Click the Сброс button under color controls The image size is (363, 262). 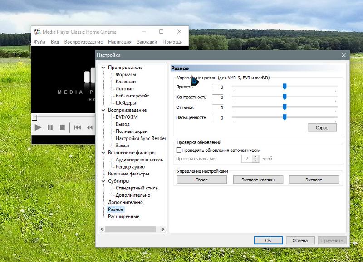[x=322, y=128]
